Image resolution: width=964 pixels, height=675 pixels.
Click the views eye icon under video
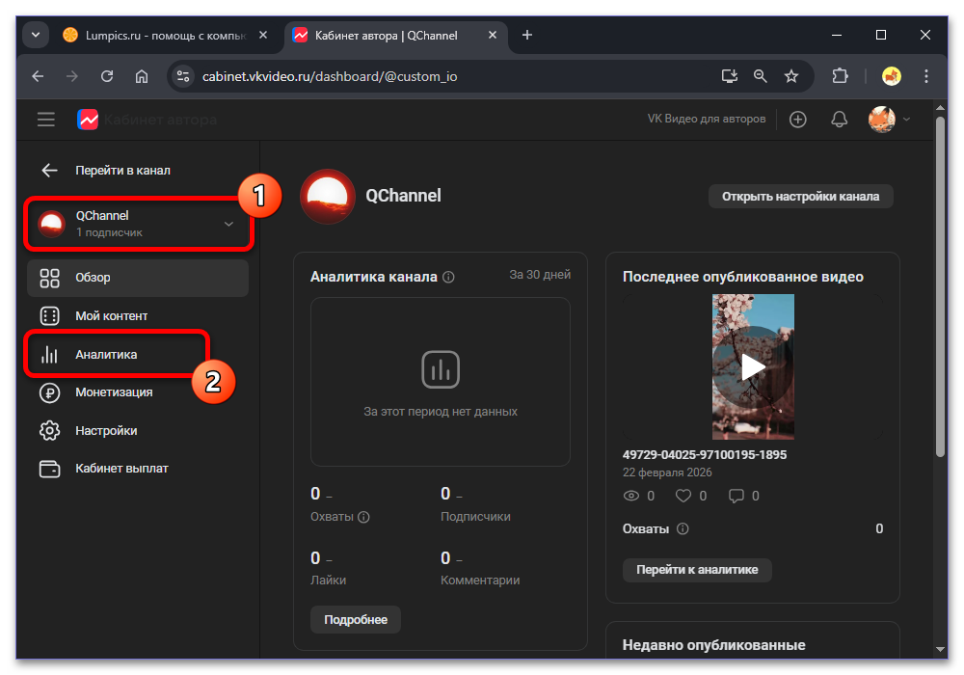click(631, 496)
